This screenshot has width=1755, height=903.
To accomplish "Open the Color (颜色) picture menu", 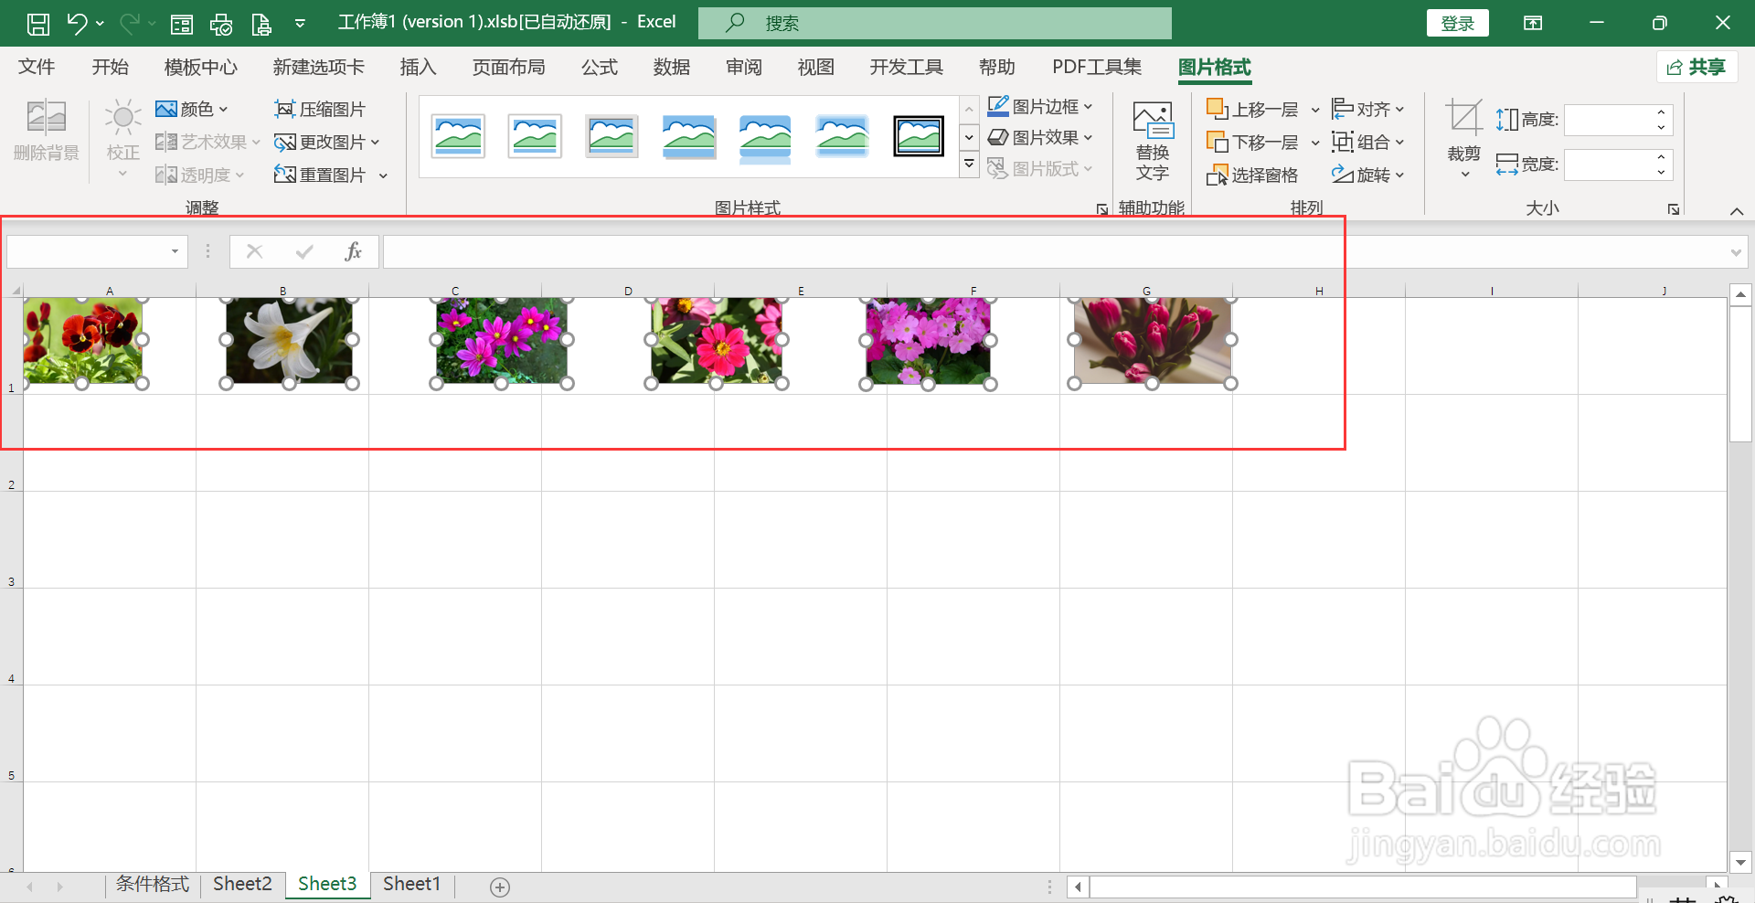I will (x=191, y=109).
